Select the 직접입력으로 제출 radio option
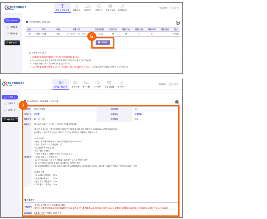The width and height of the screenshot is (267, 219). 48,205
